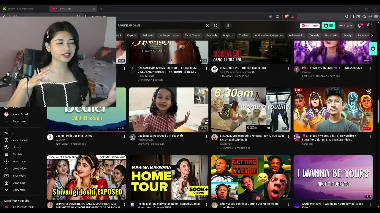Switch to Stream - Kick Dashboard tab
This screenshot has width=380, height=213.
[x=24, y=9]
